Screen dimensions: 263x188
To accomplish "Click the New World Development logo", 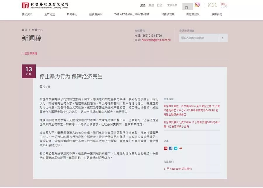I will pos(45,5).
